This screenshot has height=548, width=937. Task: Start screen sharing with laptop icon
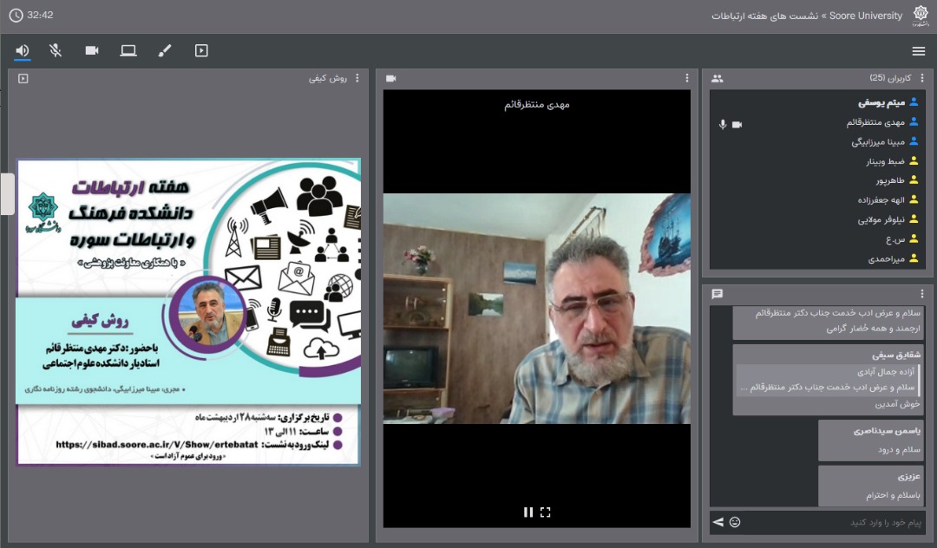128,51
